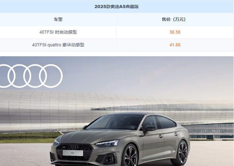This screenshot has width=234, height=166.
Task: Click the car's front wheel
Action: pos(131,156)
